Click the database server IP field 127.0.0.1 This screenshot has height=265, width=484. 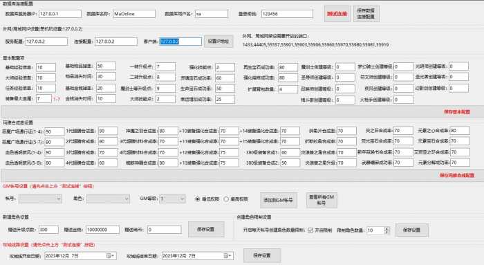(60, 14)
